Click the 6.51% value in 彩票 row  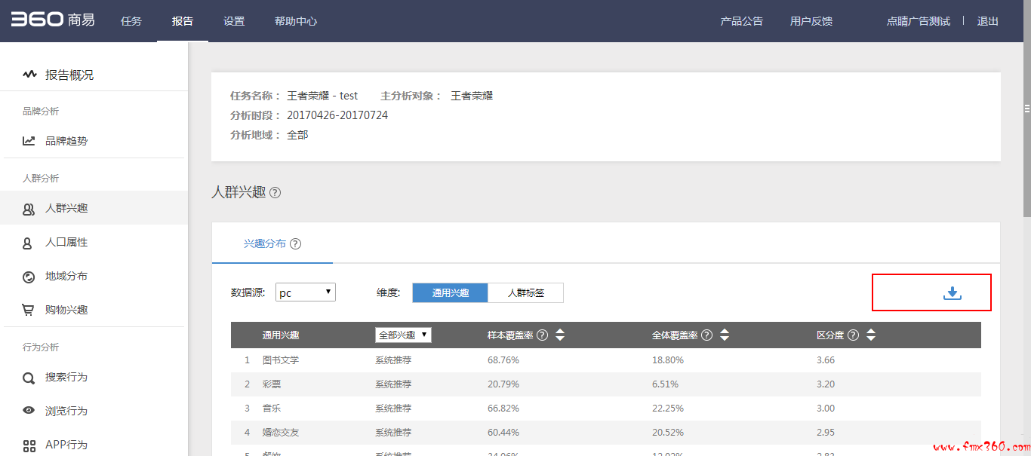click(x=665, y=384)
